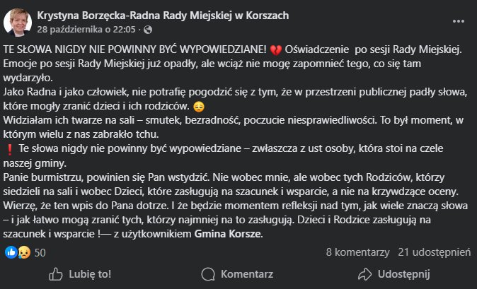The image size is (477, 289).
Task: Click the blue like reaction icon
Action: click(10, 252)
